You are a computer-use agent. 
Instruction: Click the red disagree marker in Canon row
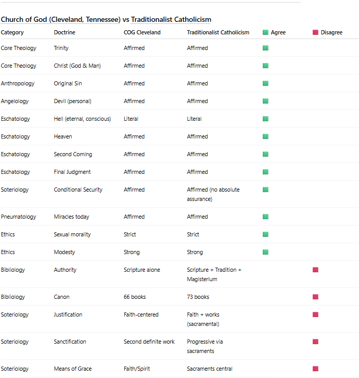(315, 297)
